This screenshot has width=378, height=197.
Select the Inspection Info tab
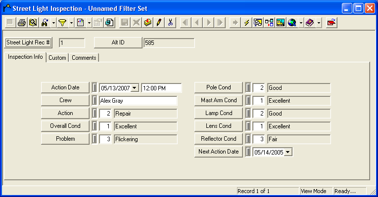pos(25,57)
